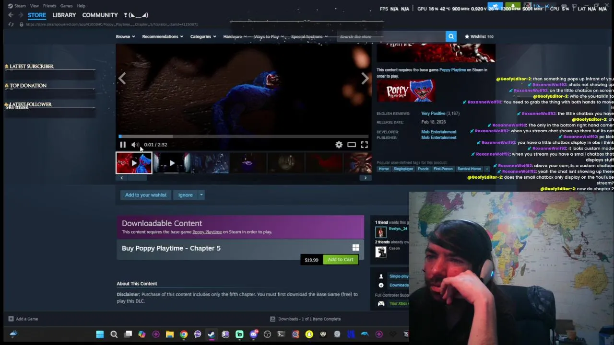Open video settings gear icon

[339, 145]
